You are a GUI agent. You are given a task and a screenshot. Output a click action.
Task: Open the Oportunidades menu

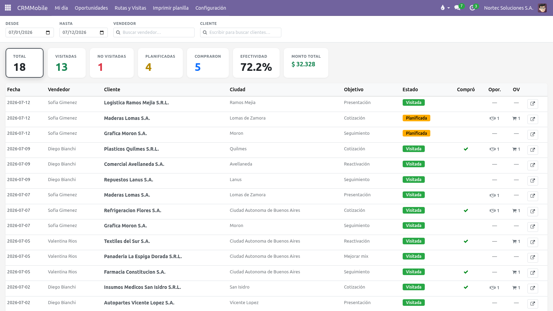[91, 8]
